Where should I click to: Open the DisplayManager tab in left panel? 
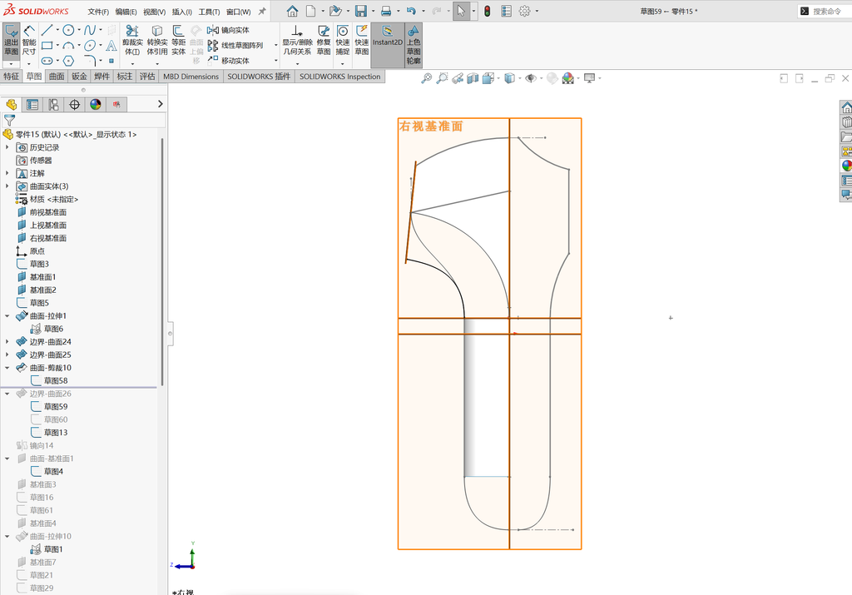tap(96, 104)
